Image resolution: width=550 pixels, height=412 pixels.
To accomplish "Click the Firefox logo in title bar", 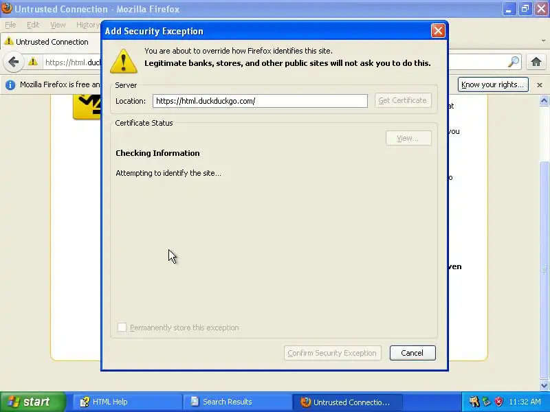I will (7, 8).
